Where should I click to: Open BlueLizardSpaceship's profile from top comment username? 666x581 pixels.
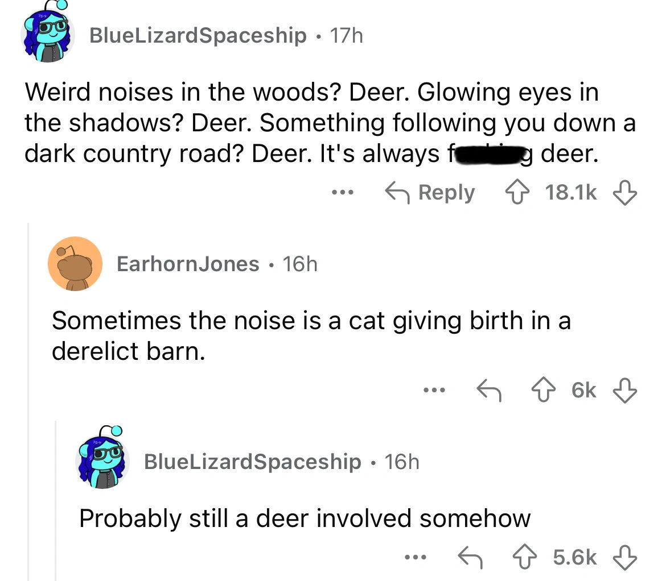tap(197, 36)
